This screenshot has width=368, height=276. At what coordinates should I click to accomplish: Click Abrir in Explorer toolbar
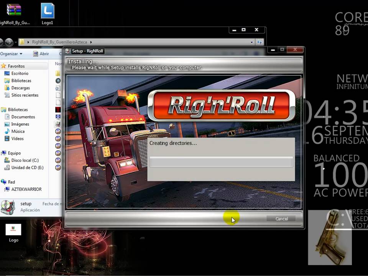(41, 54)
